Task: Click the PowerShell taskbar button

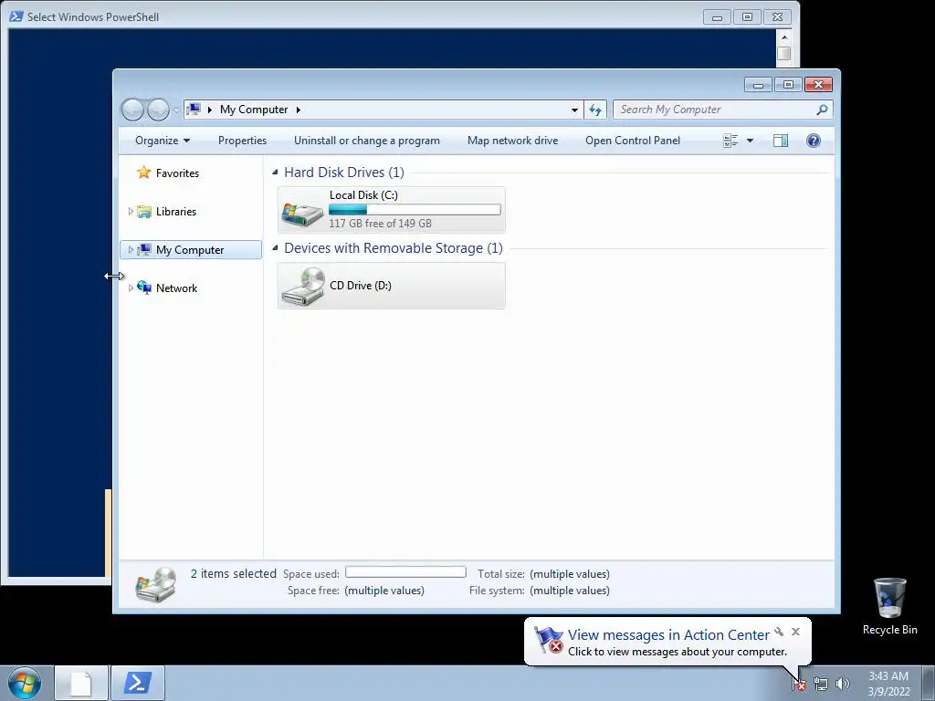Action: click(x=138, y=683)
